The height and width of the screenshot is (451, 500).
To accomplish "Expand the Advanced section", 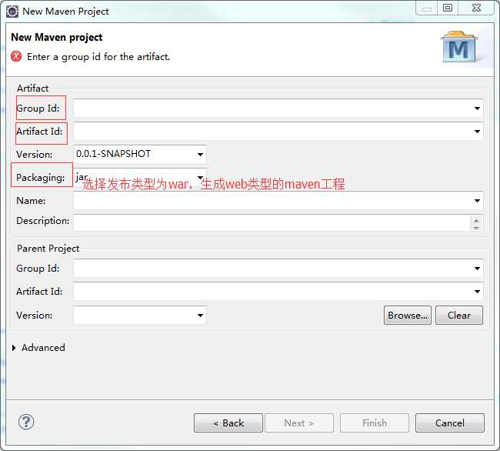I will coord(14,348).
